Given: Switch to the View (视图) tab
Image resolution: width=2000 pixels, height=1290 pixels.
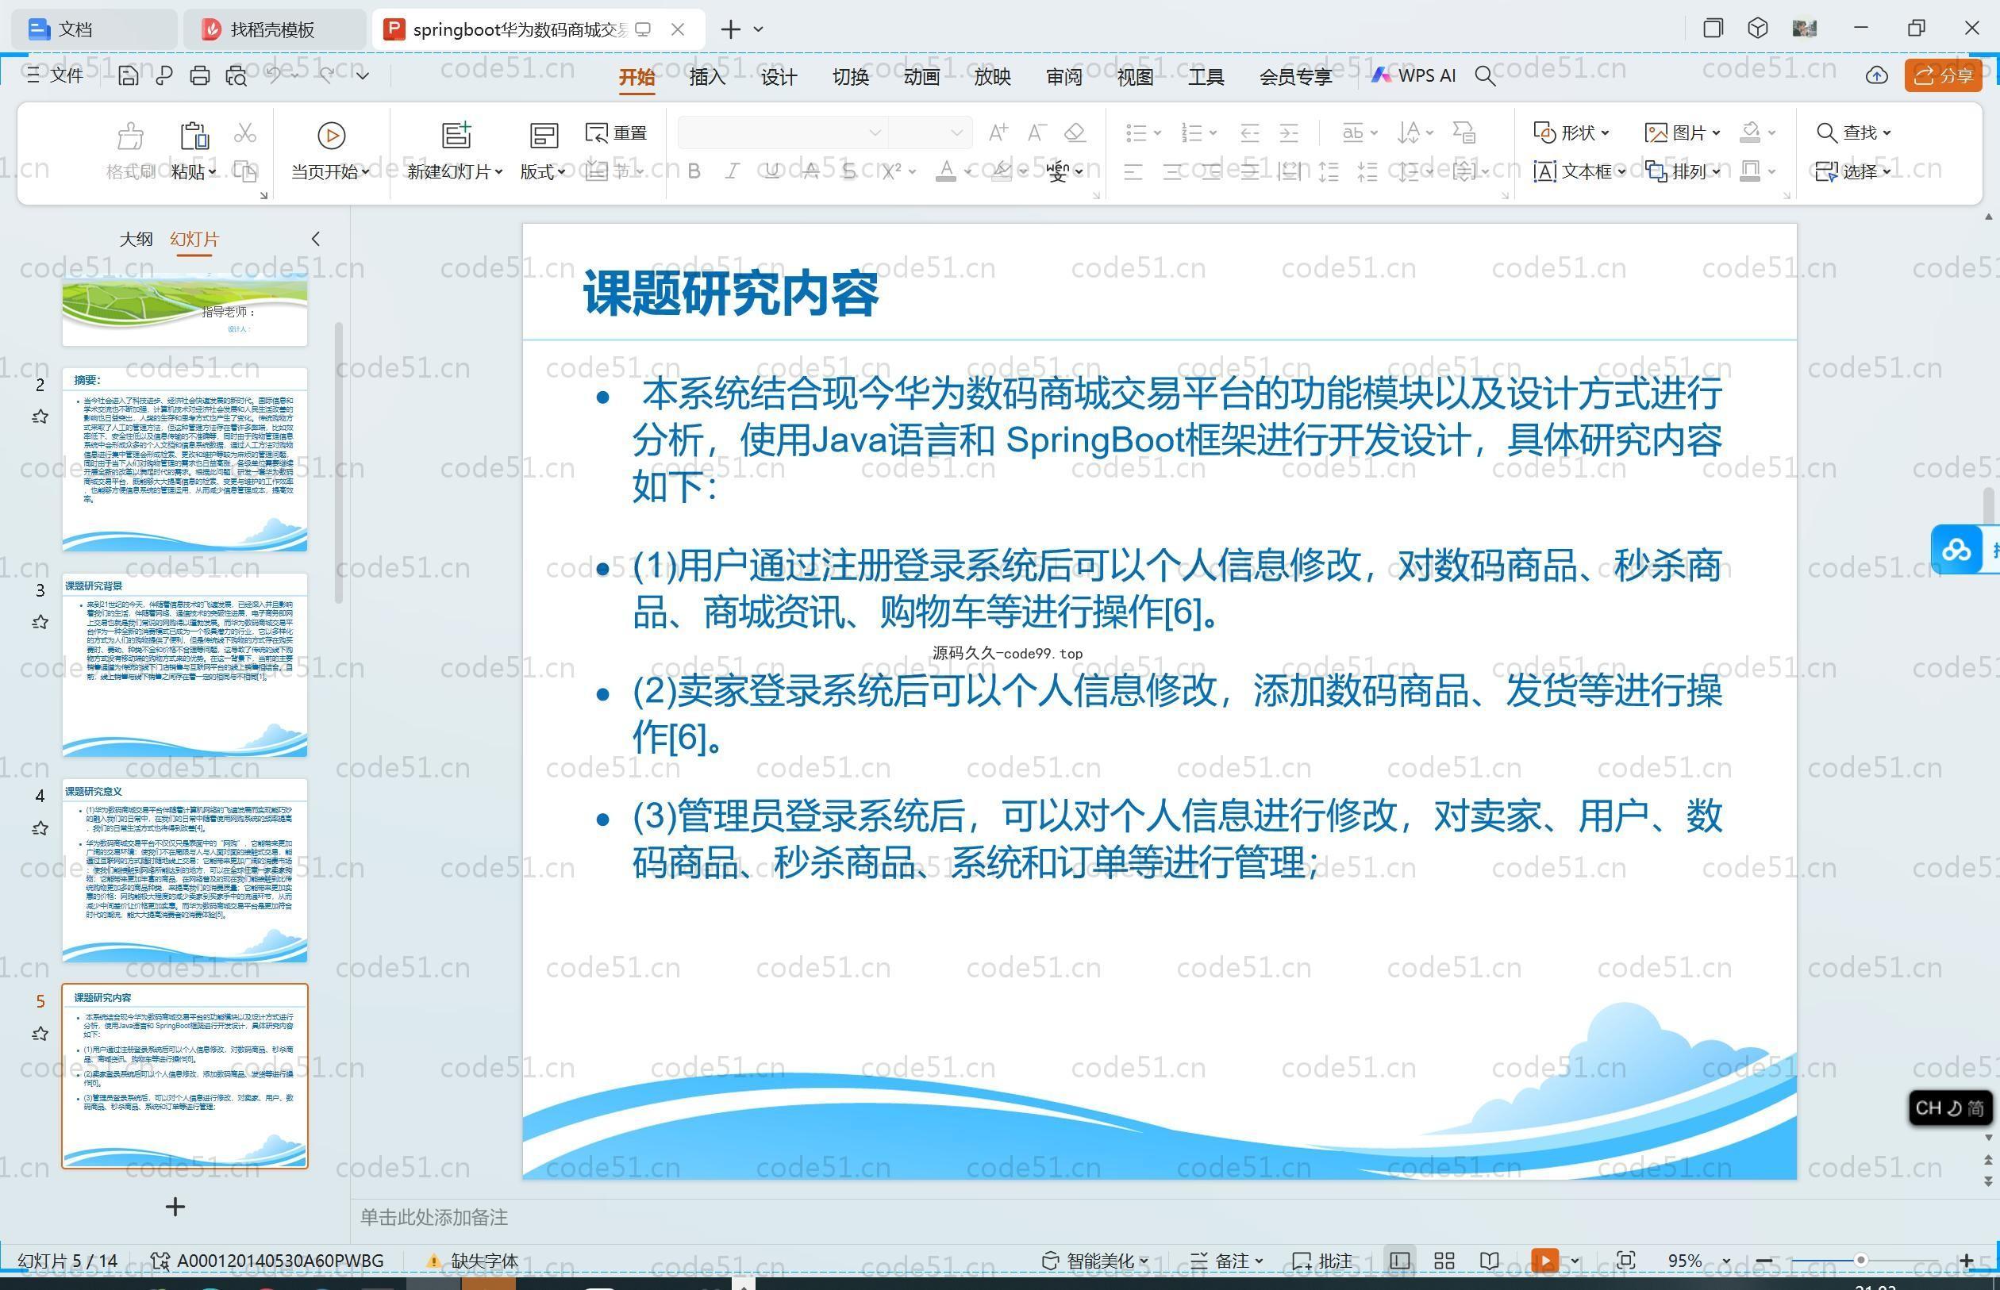Looking at the screenshot, I should tap(1135, 77).
